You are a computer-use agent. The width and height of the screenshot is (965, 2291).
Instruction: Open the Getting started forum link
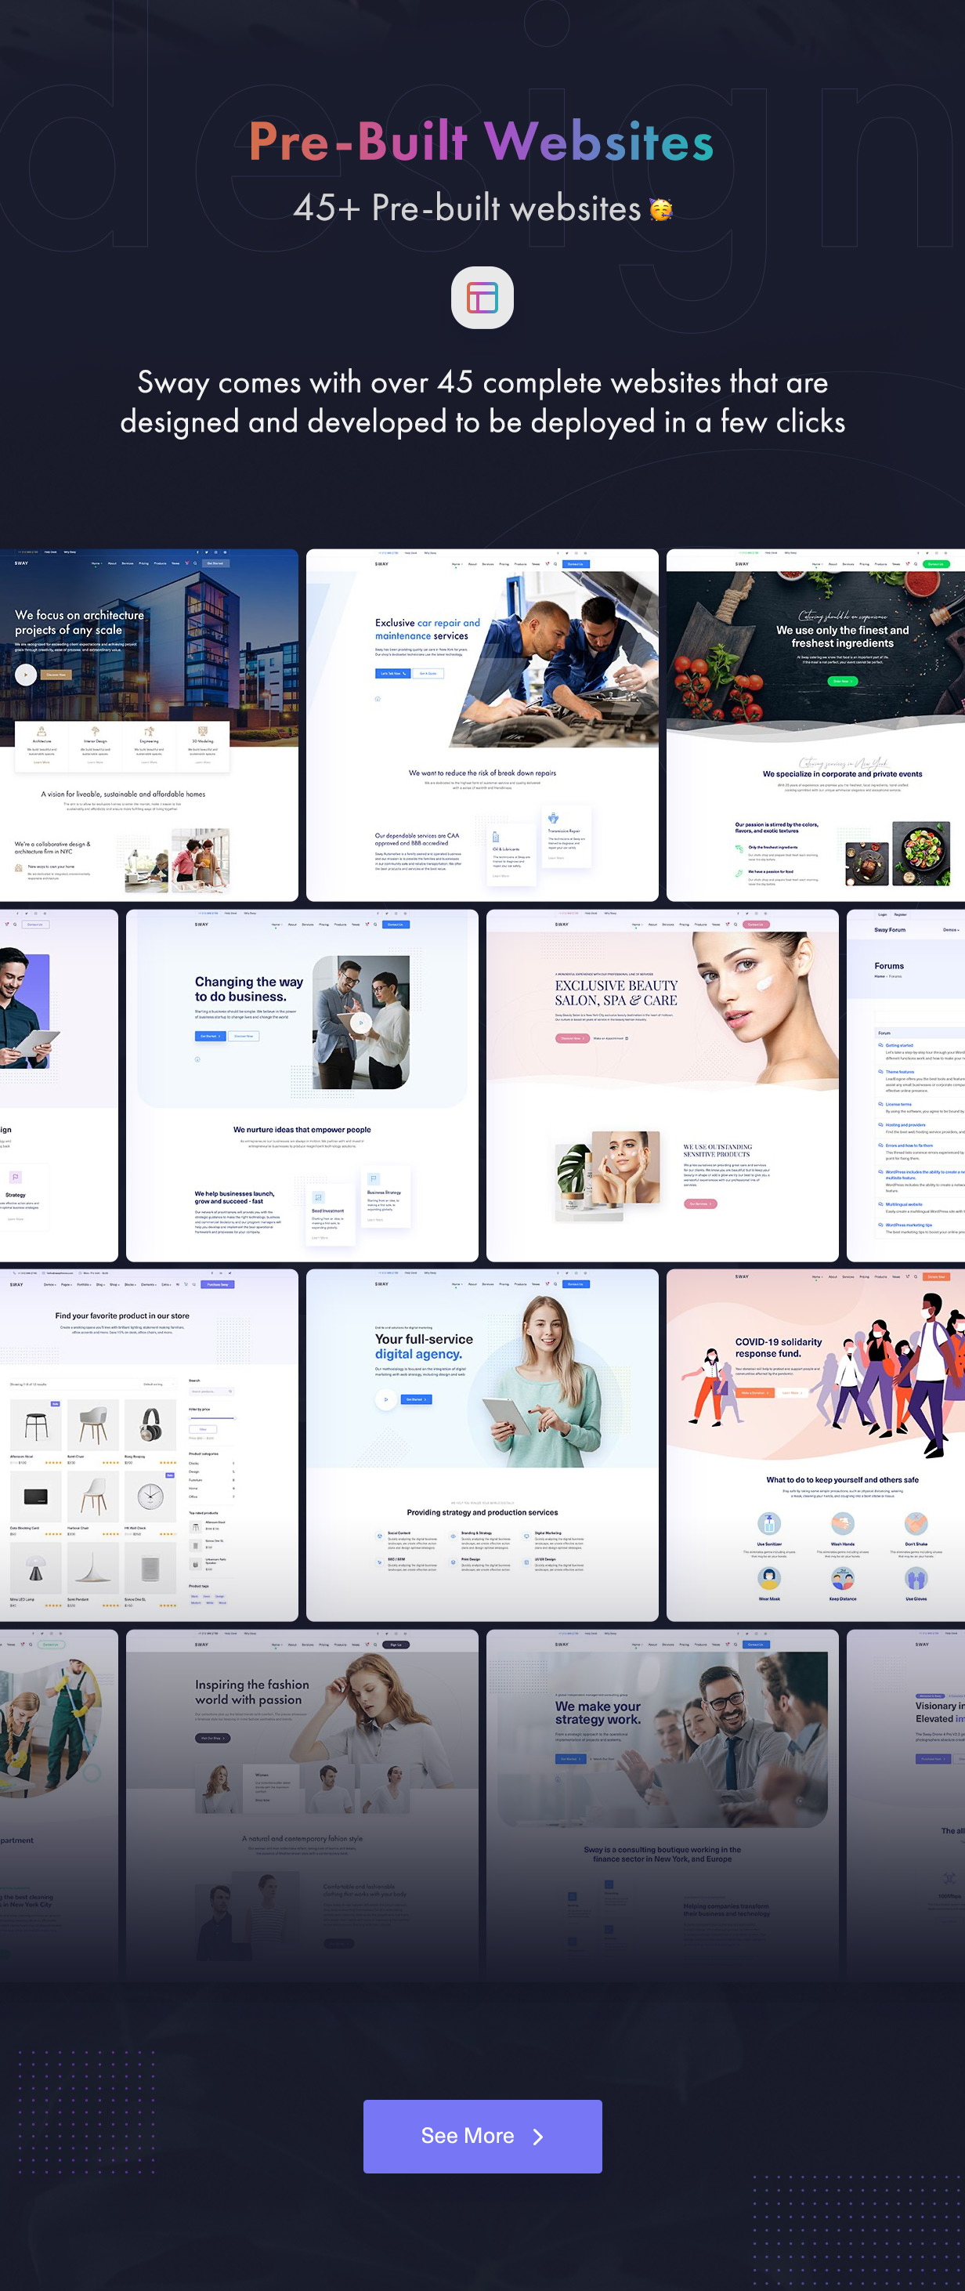pos(899,1045)
